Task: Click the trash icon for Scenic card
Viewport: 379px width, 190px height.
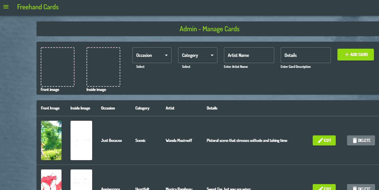Action: [x=355, y=140]
